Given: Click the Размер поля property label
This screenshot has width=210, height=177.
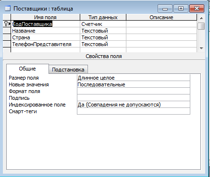Looking at the screenshot, I should 24,78.
